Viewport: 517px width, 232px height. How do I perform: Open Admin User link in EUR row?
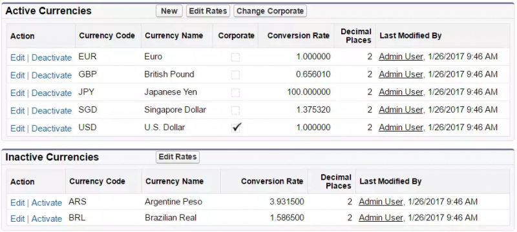click(401, 57)
